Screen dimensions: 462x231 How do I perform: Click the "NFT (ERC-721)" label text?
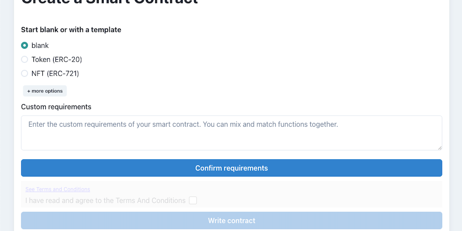[55, 74]
